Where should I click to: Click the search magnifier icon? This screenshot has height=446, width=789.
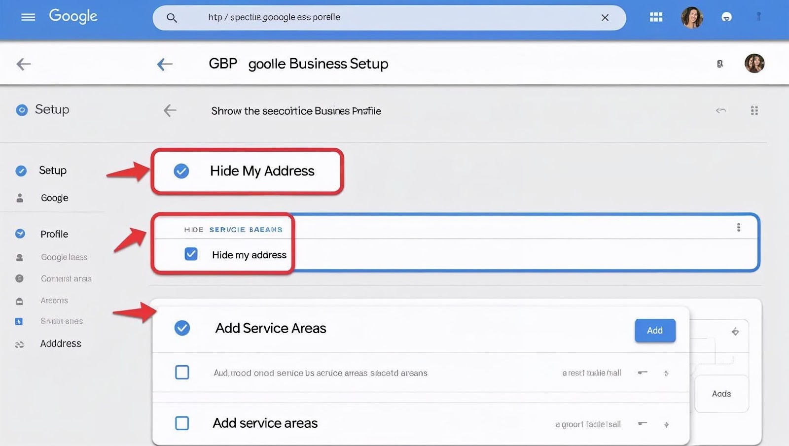coord(172,18)
